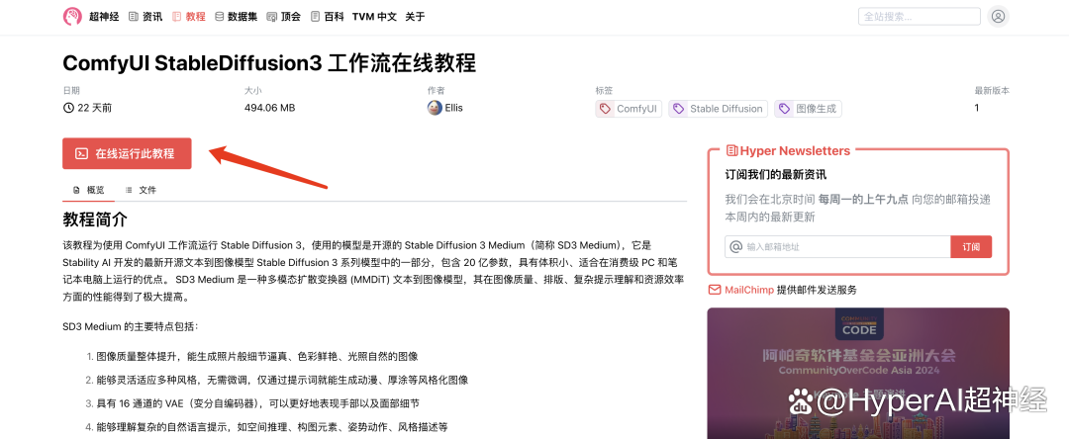Screen dimensions: 1069x439
Task: Click the 输入邮箱地址 email field
Action: 838,246
